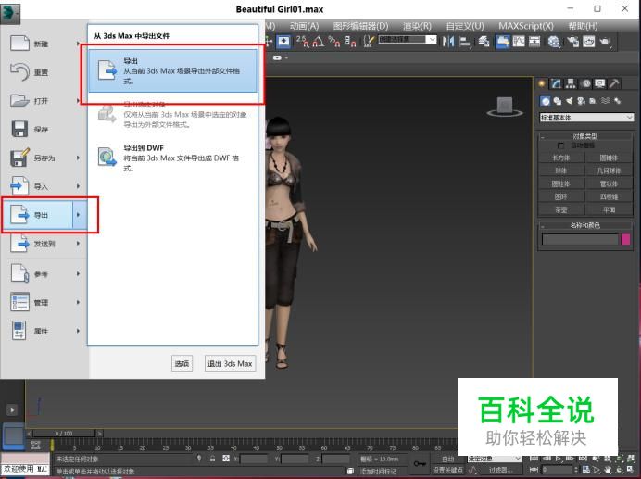Select the Cameras category icon
This screenshot has width=641, height=479.
pyautogui.click(x=582, y=101)
